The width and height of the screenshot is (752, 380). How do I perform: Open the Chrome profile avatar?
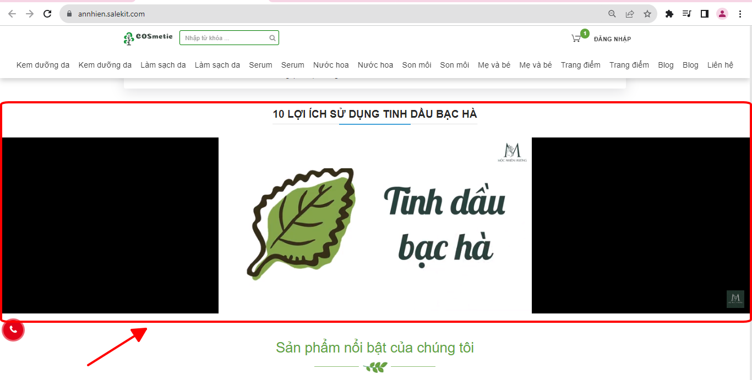(x=722, y=14)
